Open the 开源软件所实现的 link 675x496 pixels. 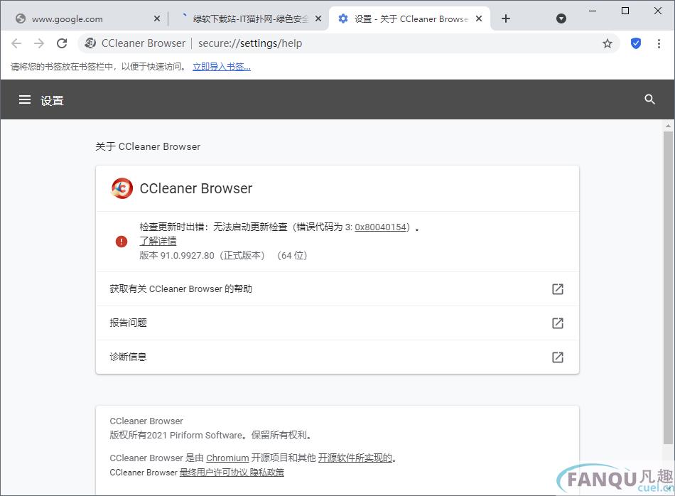[355, 458]
